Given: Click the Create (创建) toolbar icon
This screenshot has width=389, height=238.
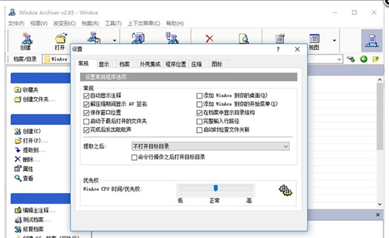Looking at the screenshot, I should [x=27, y=41].
